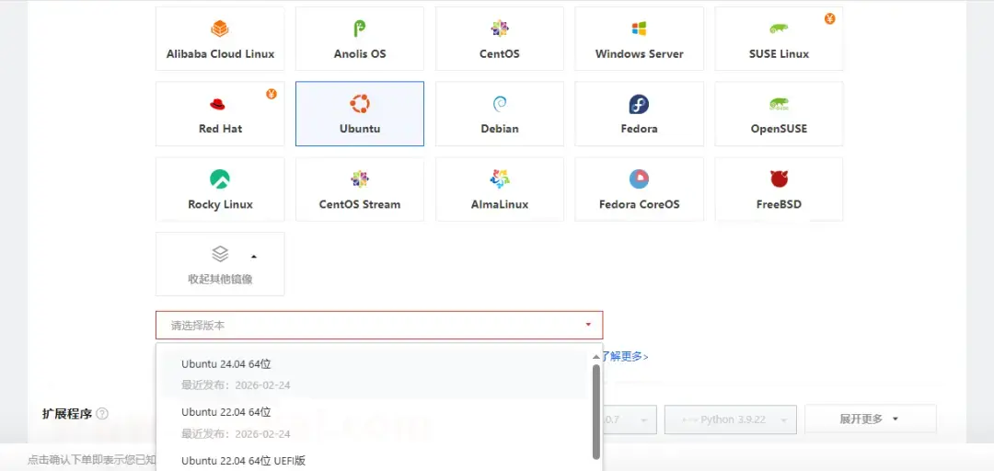994x471 pixels.
Task: Click the Debian label text
Action: [500, 129]
